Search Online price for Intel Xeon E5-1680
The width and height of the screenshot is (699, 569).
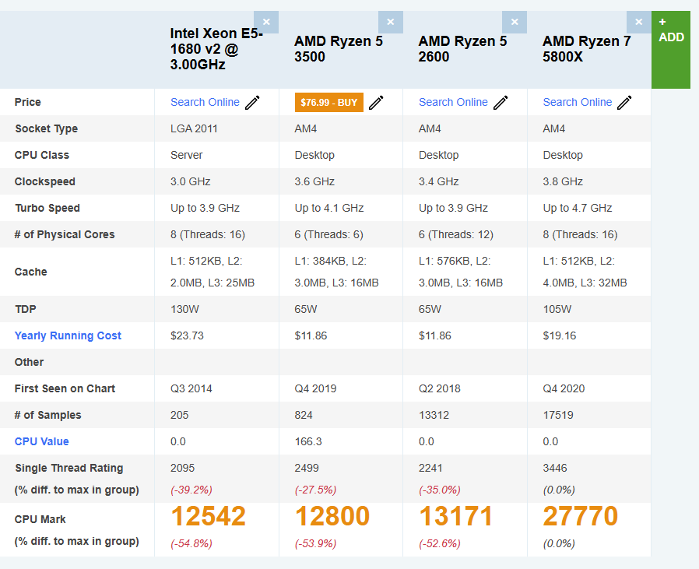(x=205, y=102)
